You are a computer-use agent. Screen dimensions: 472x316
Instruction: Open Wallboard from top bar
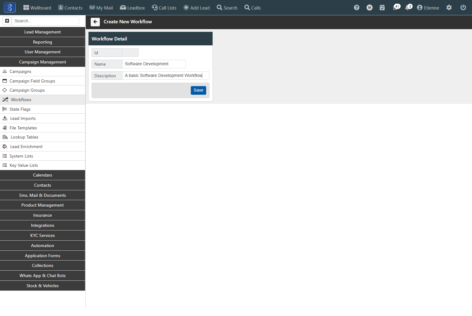pos(37,8)
